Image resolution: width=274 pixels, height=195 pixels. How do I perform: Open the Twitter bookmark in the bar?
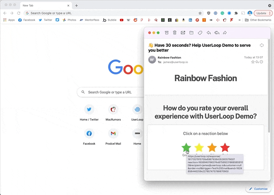pyautogui.click(x=45, y=20)
